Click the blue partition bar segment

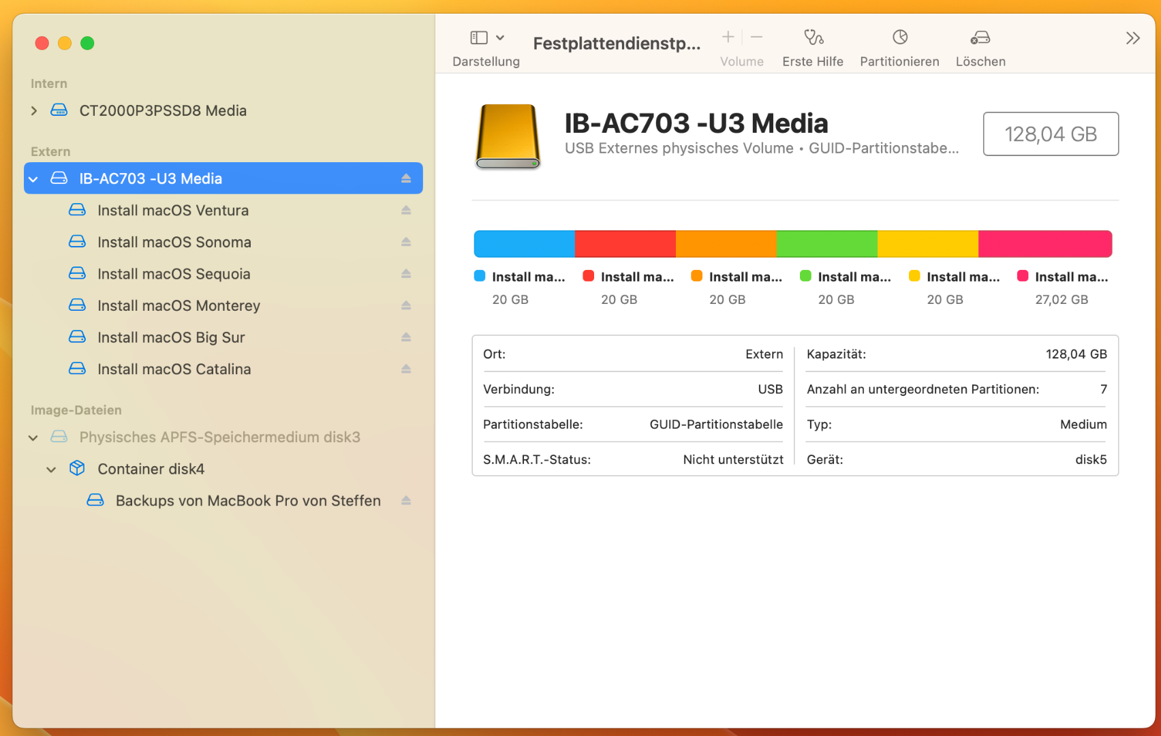click(524, 244)
